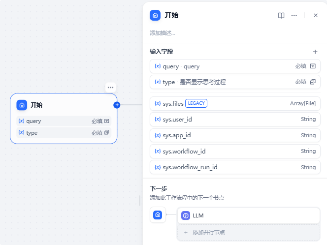Click String type label on sys.user_id row
Screen dimensions: 327x245
tap(308, 119)
